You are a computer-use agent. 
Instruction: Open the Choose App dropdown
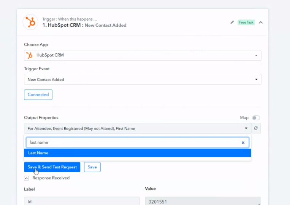tap(143, 55)
